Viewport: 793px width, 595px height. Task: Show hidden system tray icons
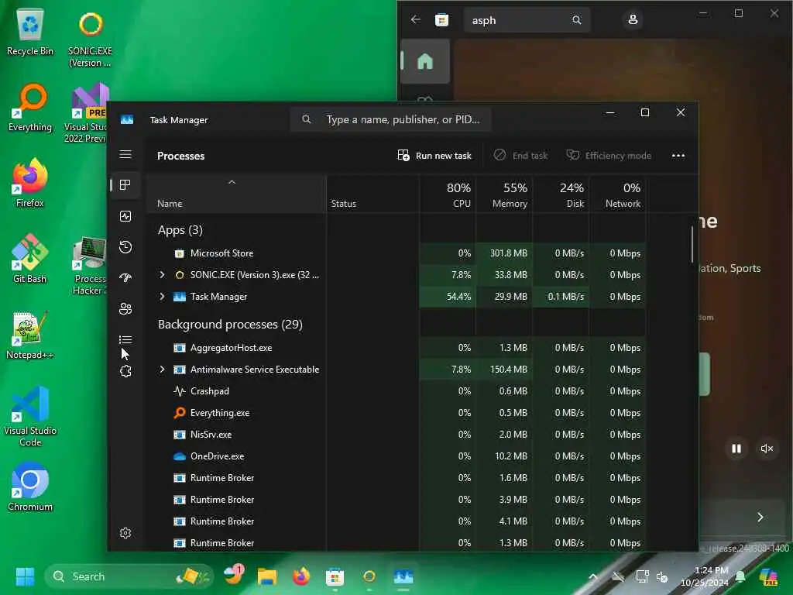pyautogui.click(x=592, y=576)
